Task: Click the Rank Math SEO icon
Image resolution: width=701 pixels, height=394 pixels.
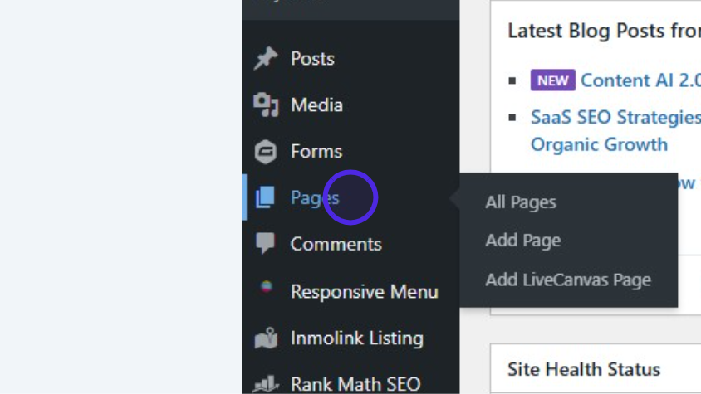Action: [266, 384]
